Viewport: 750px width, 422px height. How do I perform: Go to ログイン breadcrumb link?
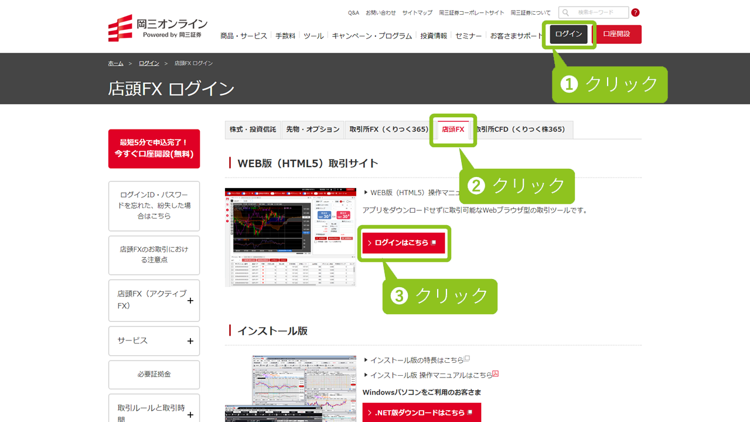[x=149, y=63]
